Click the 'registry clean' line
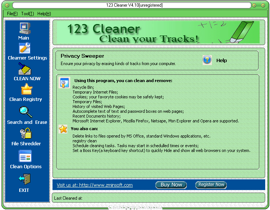The width and height of the screenshot is (270, 210). pos(85,141)
